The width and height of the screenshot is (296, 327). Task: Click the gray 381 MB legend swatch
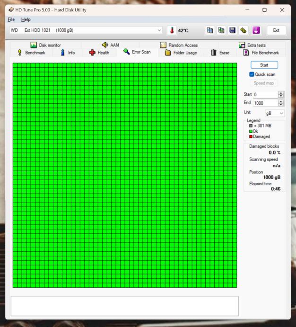coord(251,126)
